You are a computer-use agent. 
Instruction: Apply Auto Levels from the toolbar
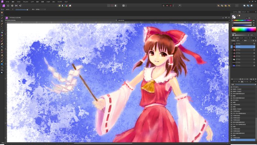(x=59, y=6)
